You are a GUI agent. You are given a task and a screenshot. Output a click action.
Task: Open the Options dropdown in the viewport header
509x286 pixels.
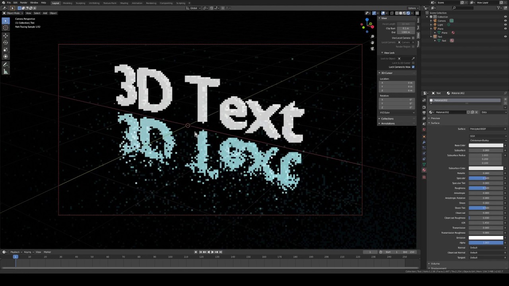[x=412, y=8]
